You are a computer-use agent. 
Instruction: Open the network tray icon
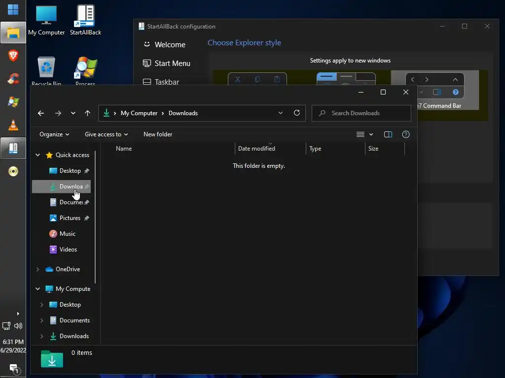(6, 326)
